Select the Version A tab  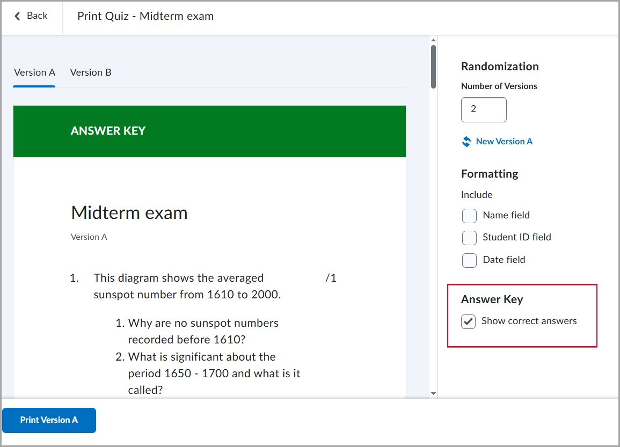34,72
